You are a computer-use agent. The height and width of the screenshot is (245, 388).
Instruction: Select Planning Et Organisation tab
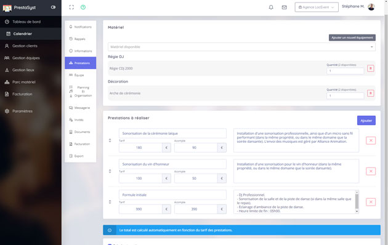coord(81,92)
